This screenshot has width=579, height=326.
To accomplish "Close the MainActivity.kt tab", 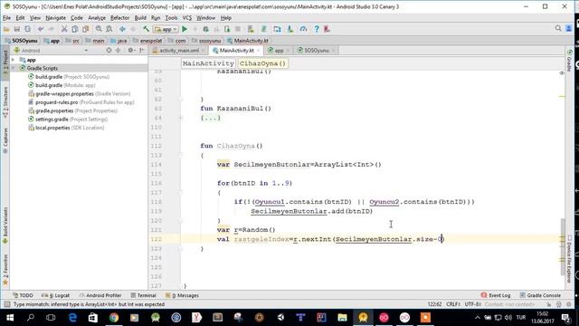I will (x=258, y=51).
